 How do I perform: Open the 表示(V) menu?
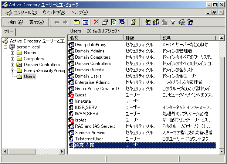36,22
